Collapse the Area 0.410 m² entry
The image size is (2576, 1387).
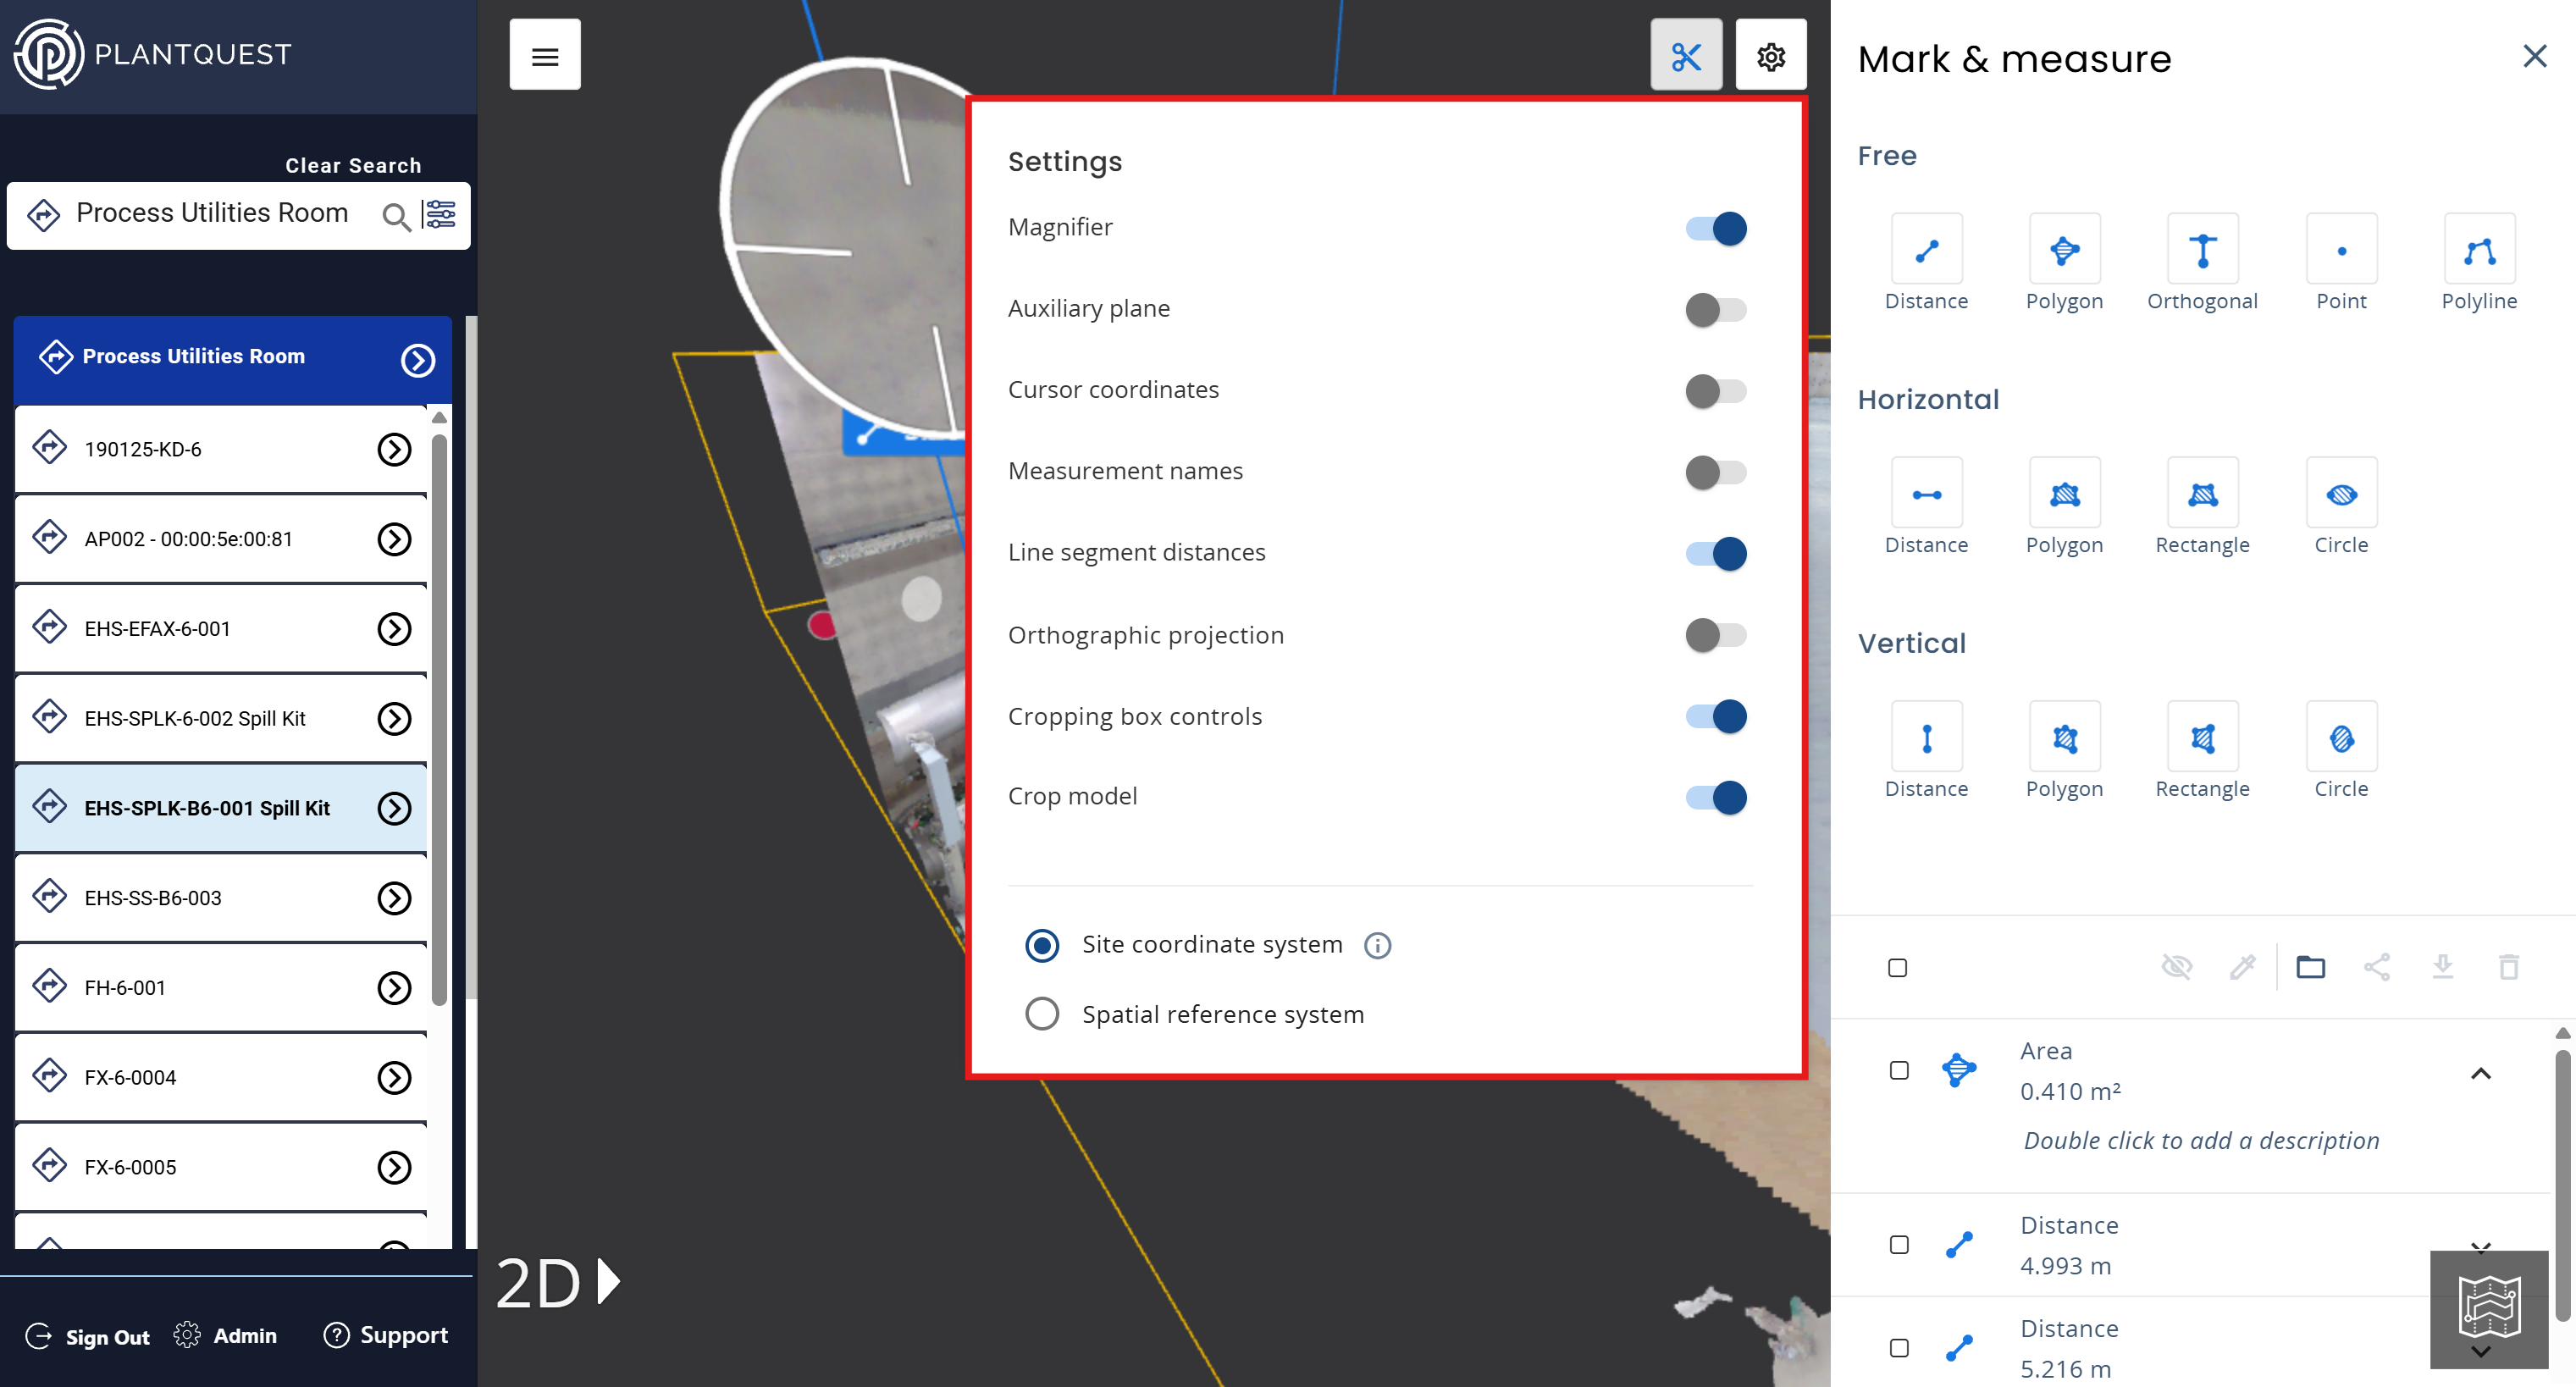(2480, 1073)
